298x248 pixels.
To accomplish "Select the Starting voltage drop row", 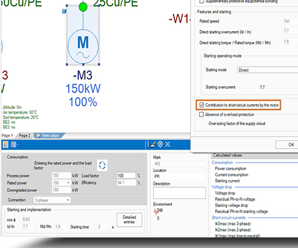I will [231, 206].
